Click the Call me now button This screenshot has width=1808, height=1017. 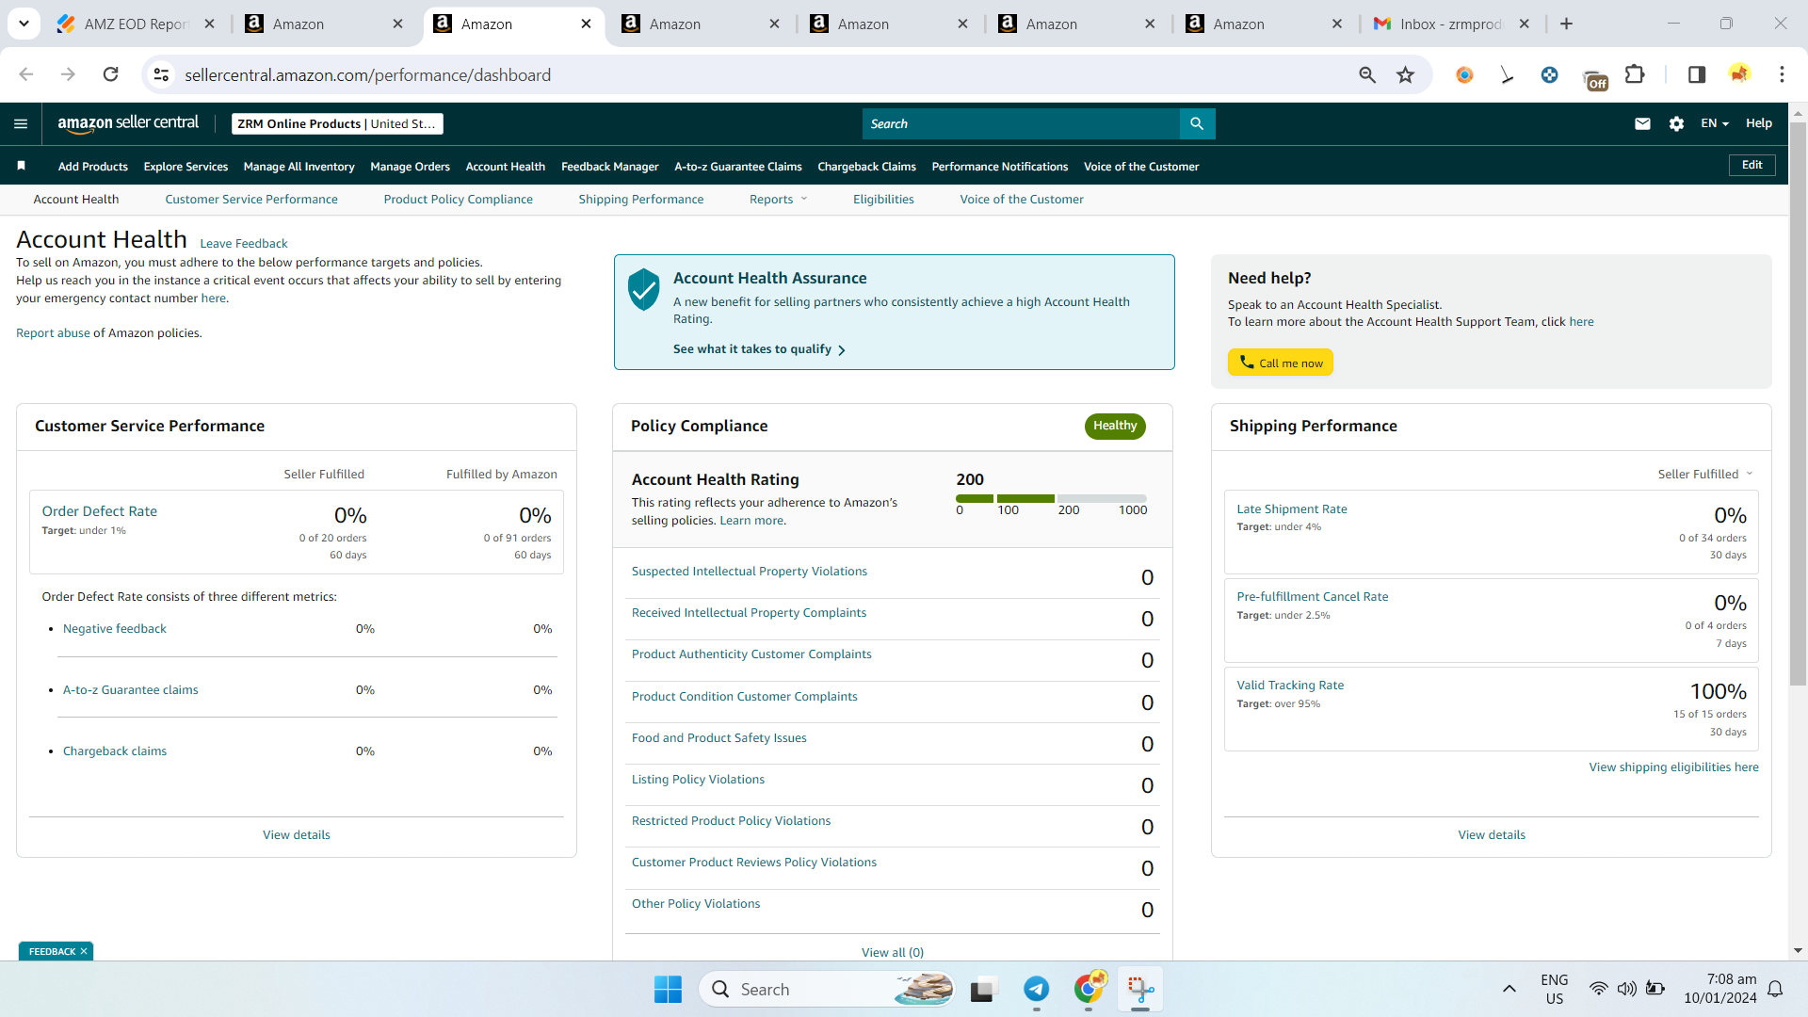1280,363
